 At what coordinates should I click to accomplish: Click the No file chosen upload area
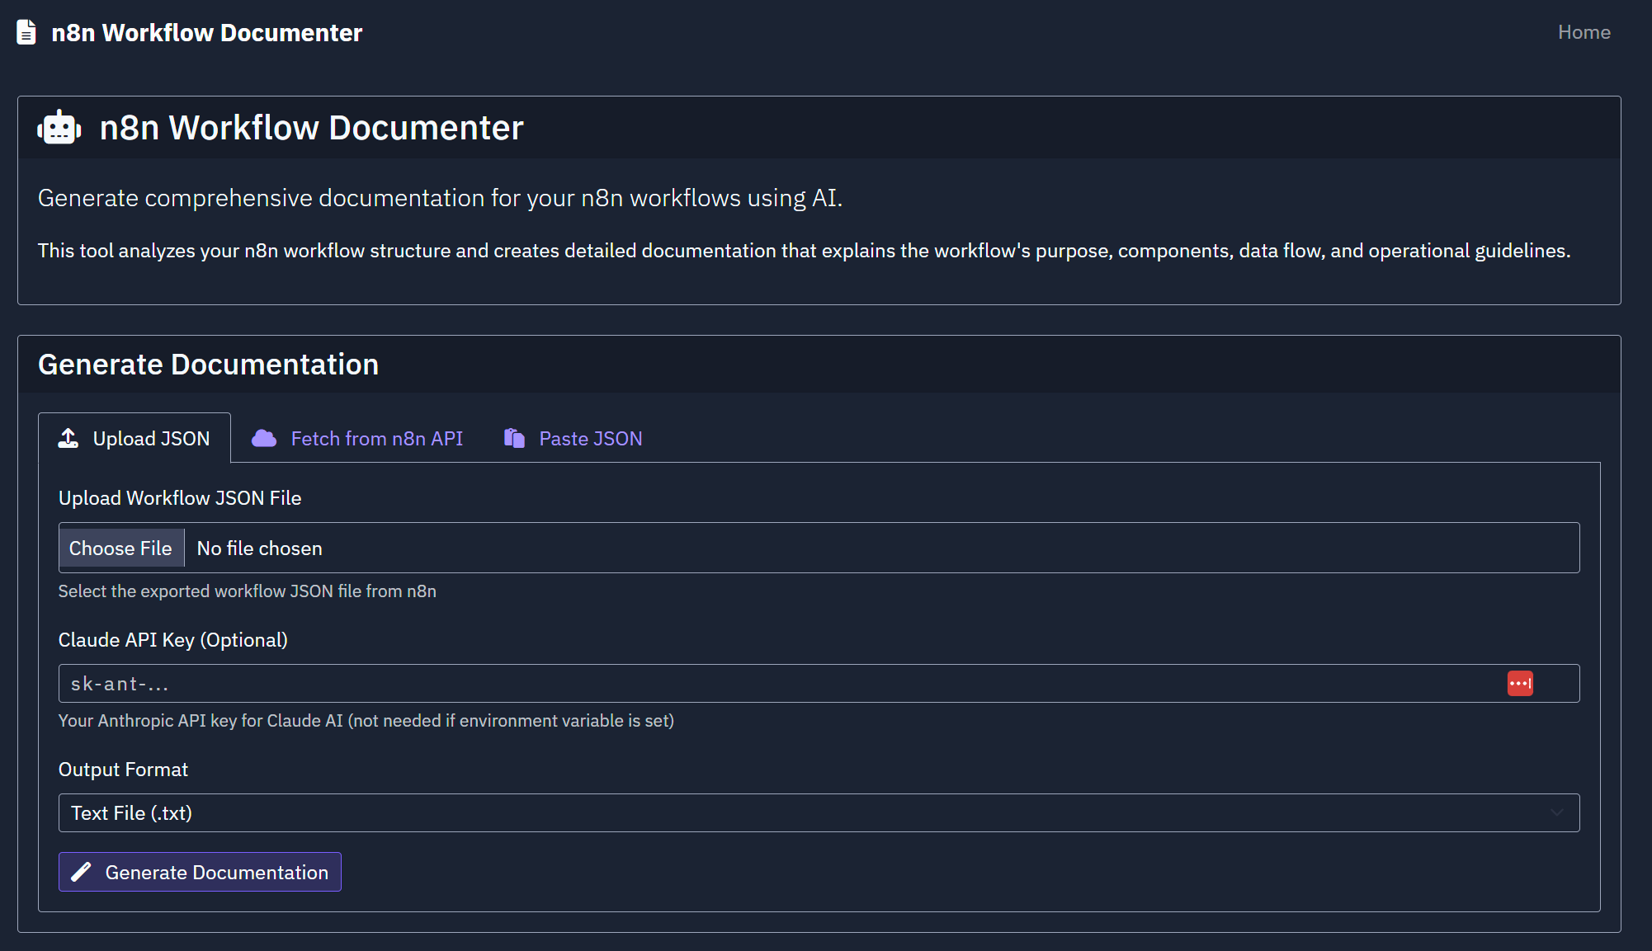click(x=259, y=548)
